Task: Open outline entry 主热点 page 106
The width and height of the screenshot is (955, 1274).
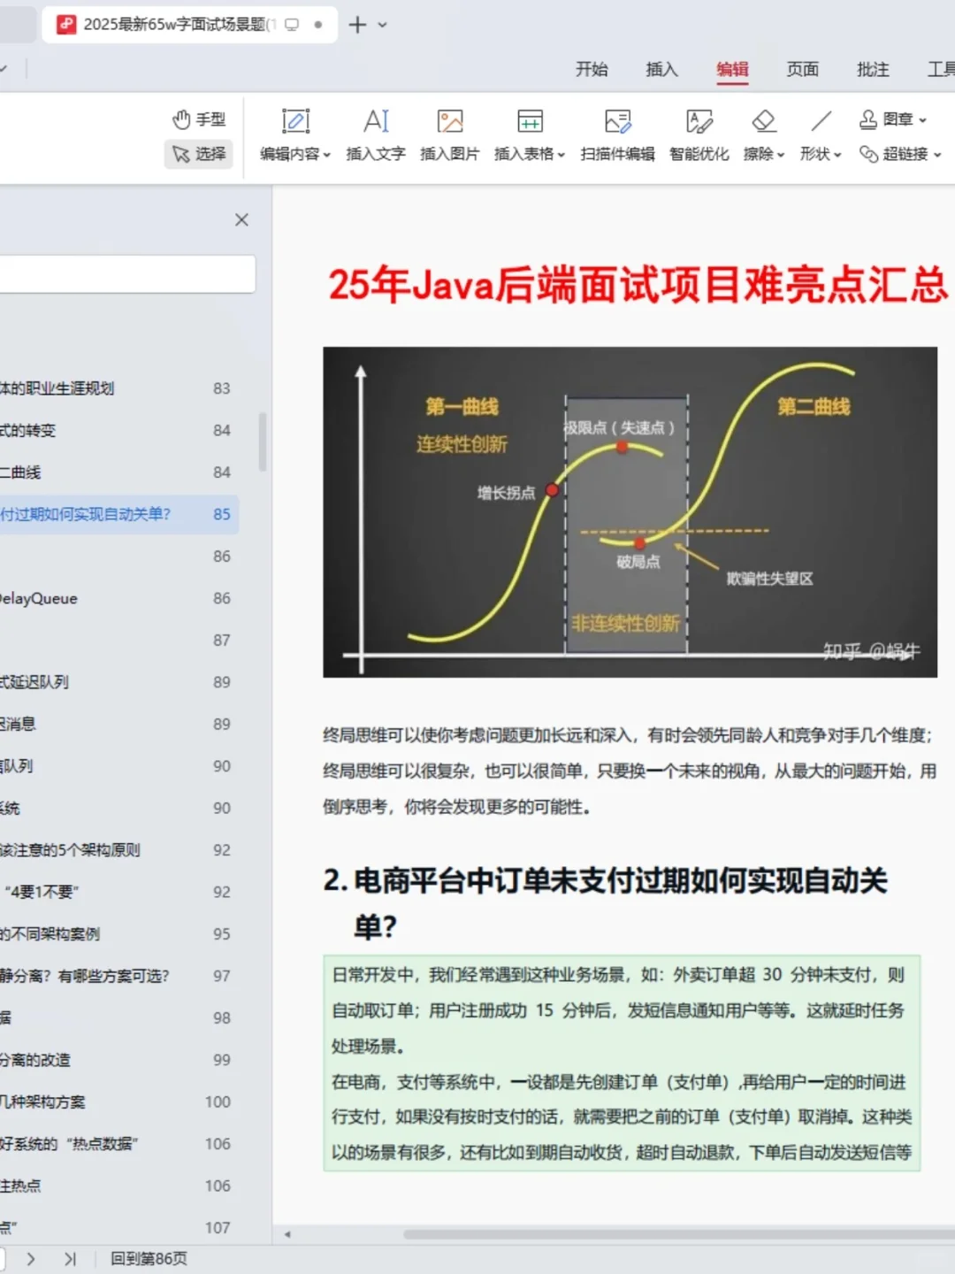Action: (119, 1186)
